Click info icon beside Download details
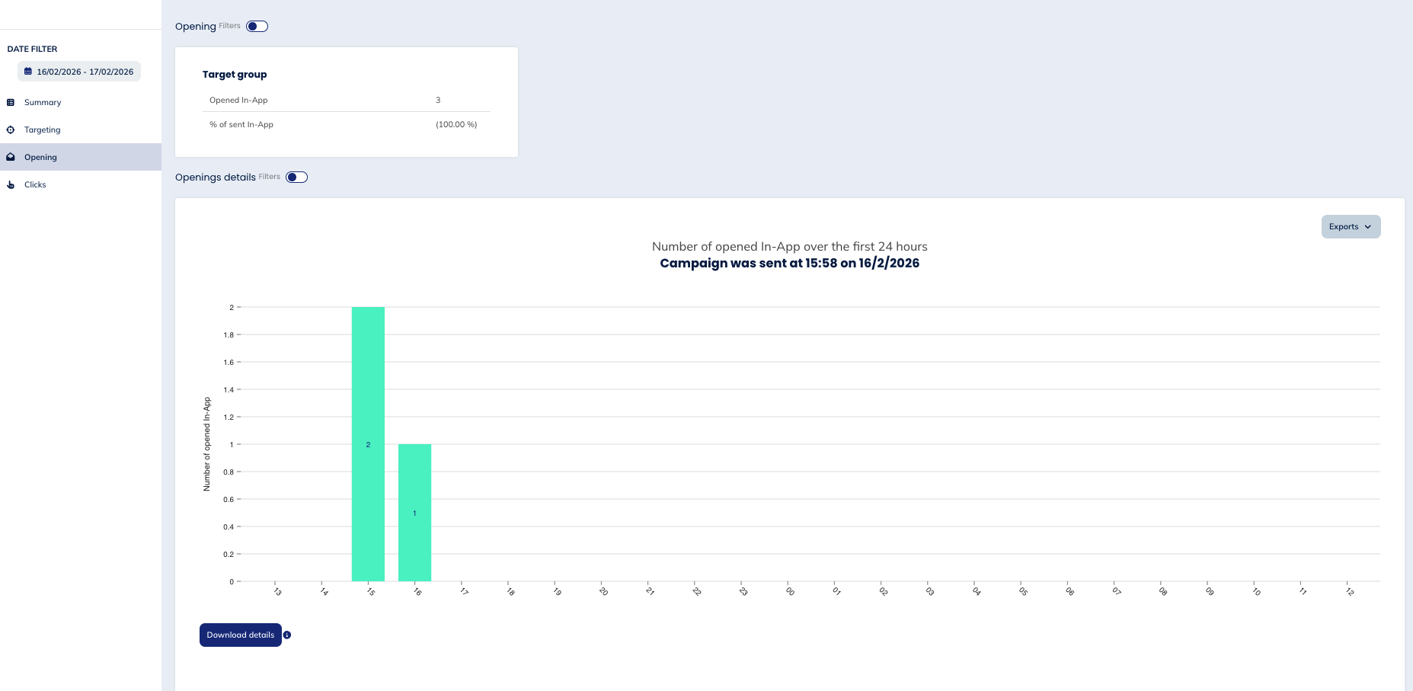 tap(287, 635)
